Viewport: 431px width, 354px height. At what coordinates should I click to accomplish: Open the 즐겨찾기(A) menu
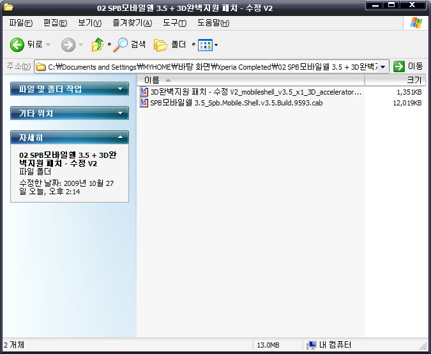tap(132, 23)
